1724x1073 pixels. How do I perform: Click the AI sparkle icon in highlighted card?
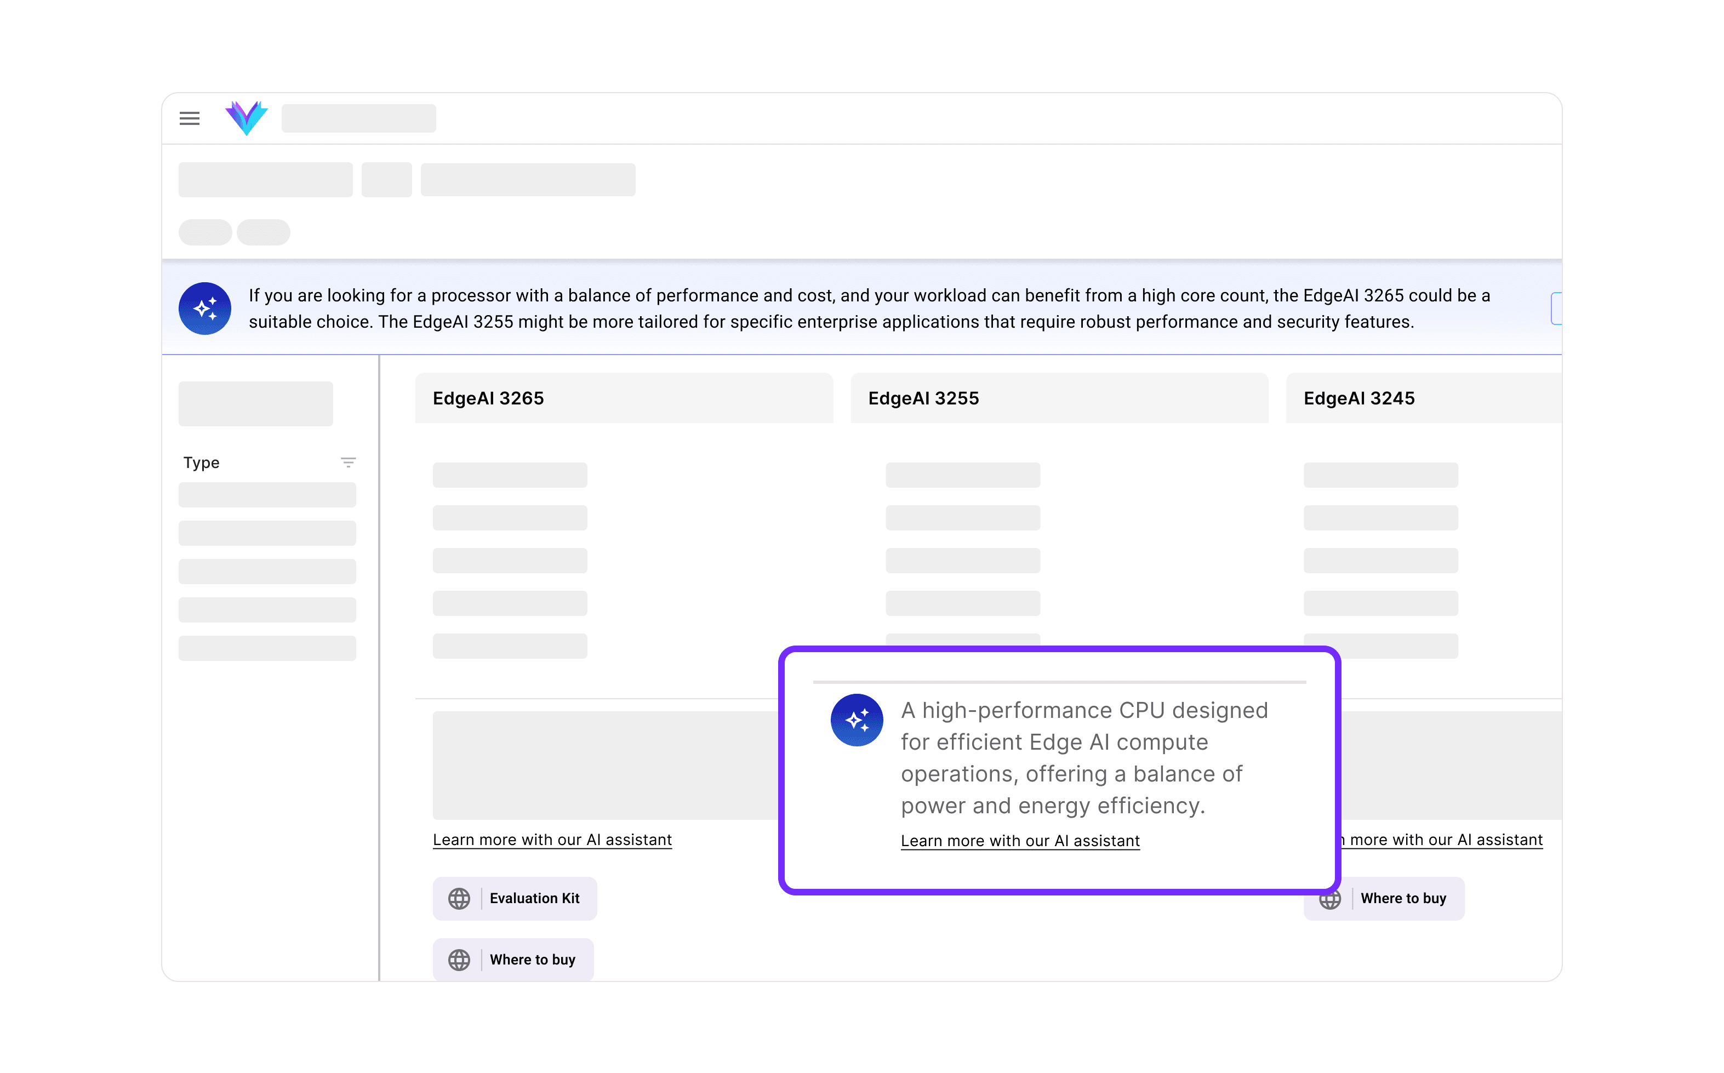click(x=857, y=720)
